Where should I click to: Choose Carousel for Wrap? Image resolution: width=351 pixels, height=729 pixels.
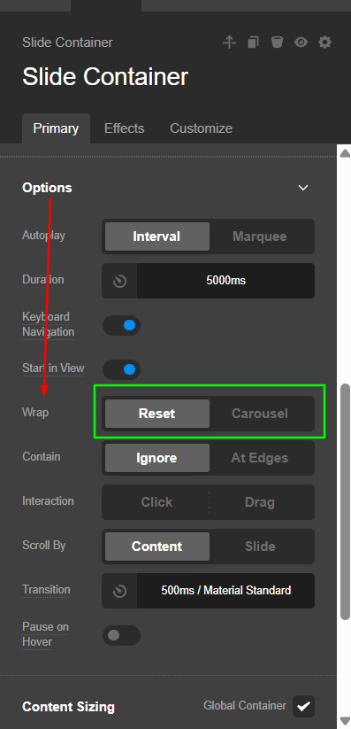click(x=260, y=414)
